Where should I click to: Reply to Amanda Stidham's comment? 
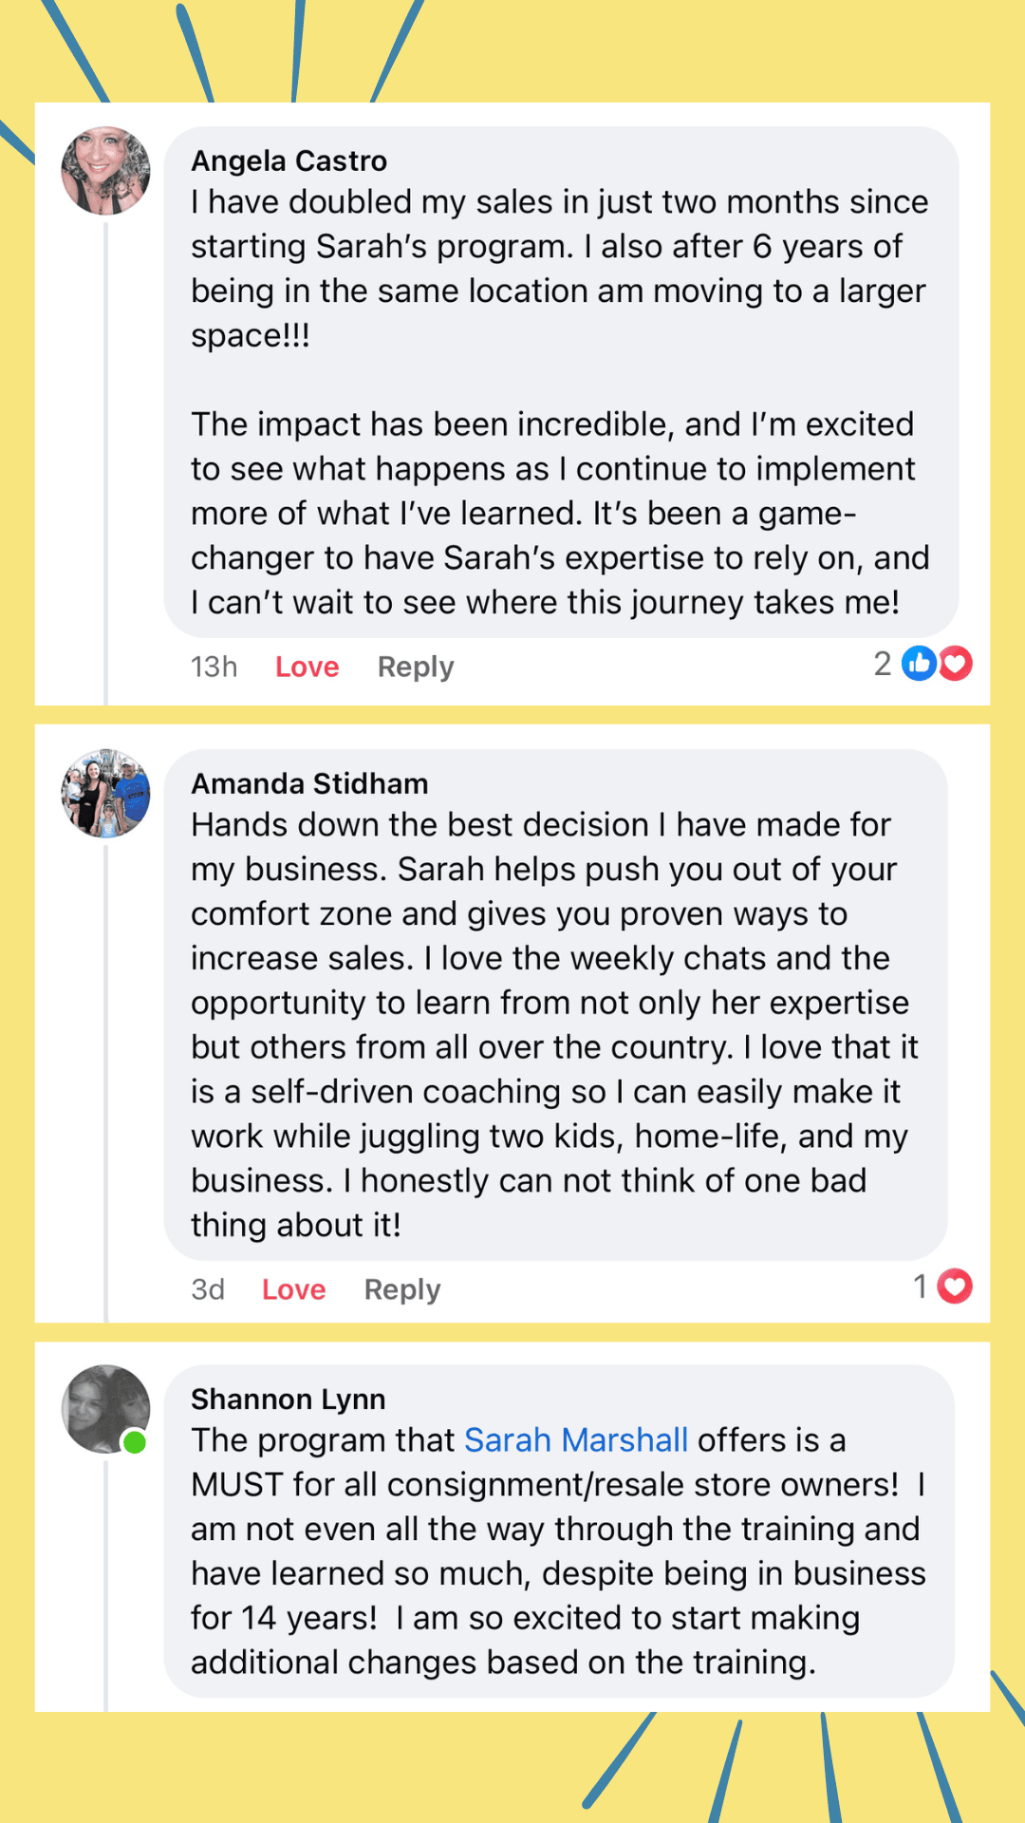[x=402, y=1289]
